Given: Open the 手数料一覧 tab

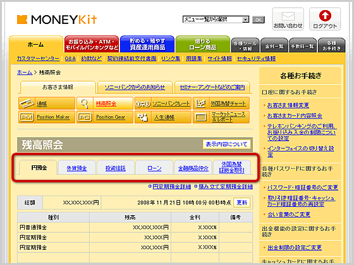Looking at the screenshot, I should pyautogui.click(x=303, y=45).
